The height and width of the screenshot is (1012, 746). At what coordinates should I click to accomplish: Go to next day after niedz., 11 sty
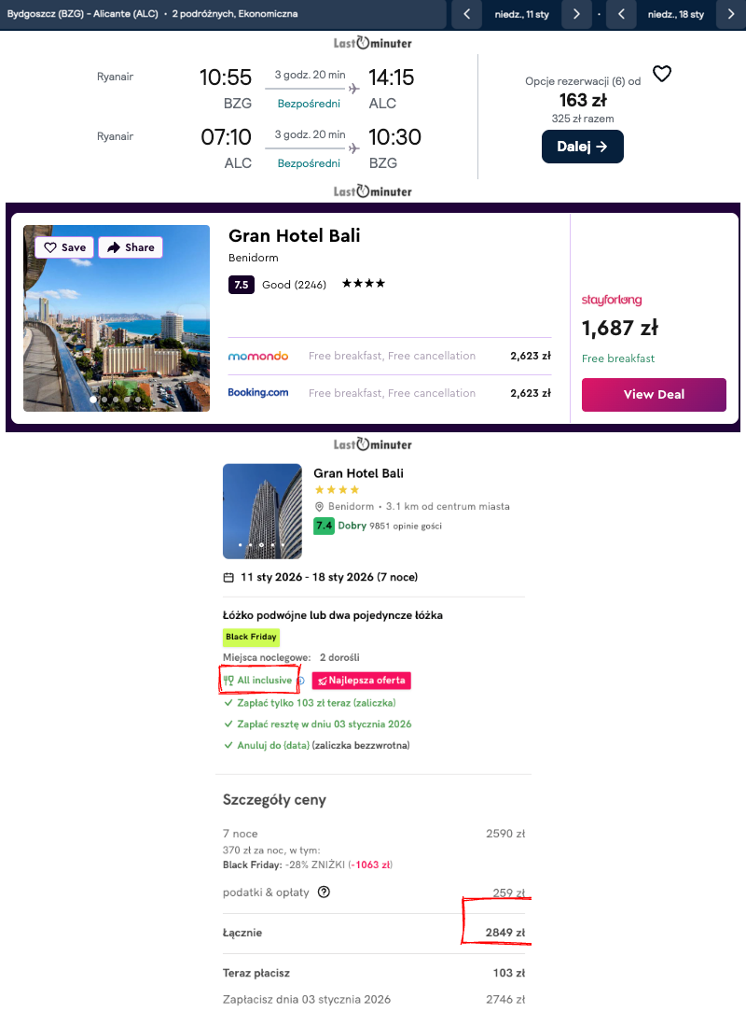tap(577, 14)
